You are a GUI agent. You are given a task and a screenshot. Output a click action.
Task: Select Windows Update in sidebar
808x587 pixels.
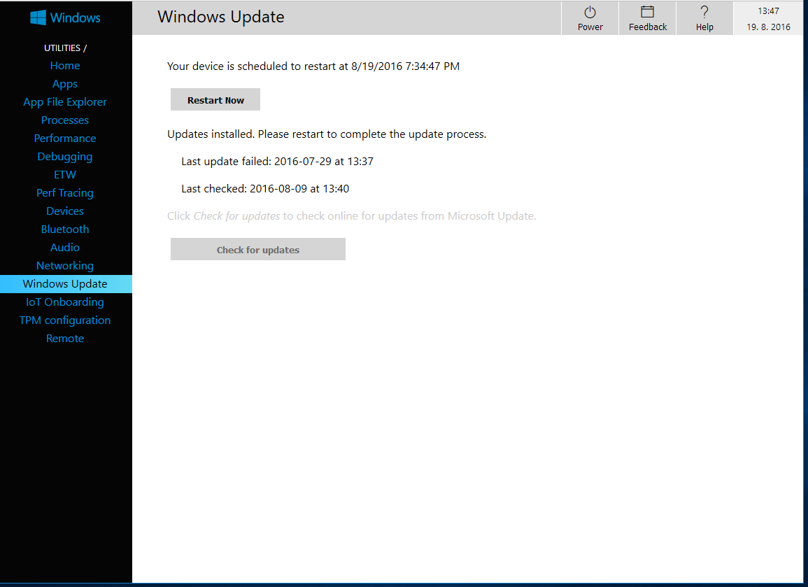(x=66, y=284)
